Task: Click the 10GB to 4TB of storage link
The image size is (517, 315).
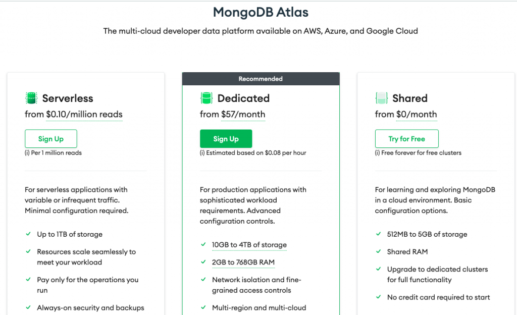Action: (249, 245)
